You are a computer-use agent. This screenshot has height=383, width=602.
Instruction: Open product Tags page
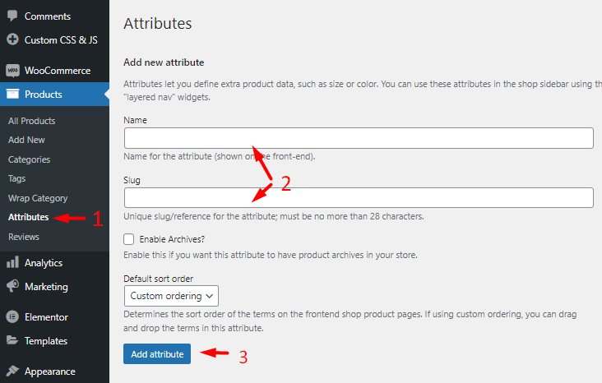(x=17, y=179)
